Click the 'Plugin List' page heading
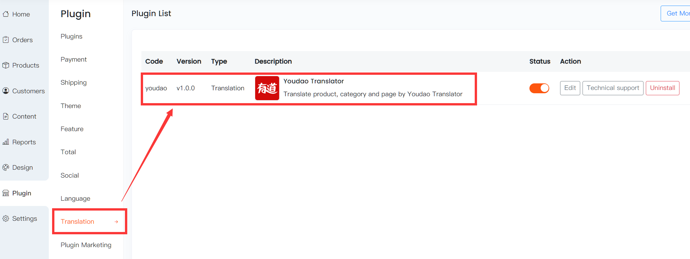 coord(151,14)
